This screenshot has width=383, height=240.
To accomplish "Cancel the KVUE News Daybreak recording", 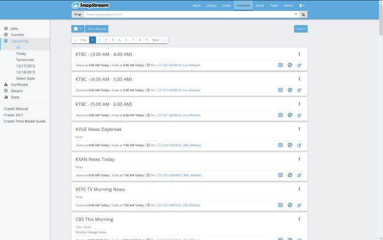I will [x=289, y=145].
